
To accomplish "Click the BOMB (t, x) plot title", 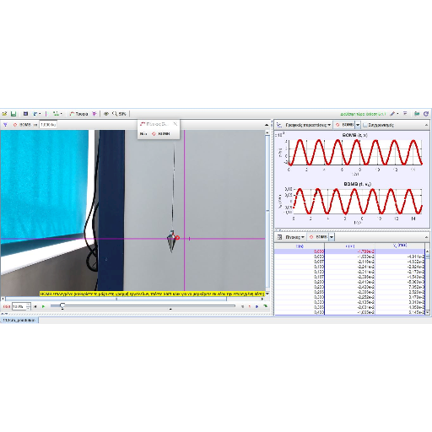I will tap(355, 135).
